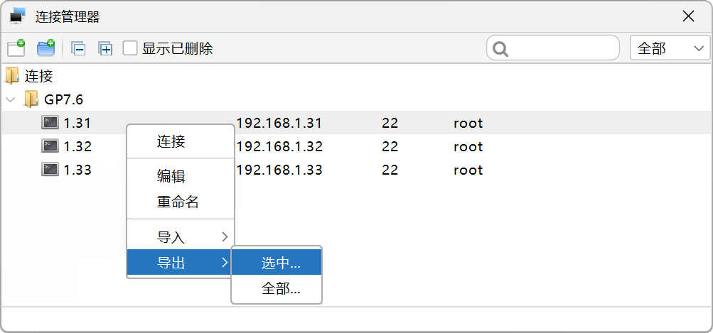
Task: Close the 连接管理器 window
Action: tap(687, 16)
